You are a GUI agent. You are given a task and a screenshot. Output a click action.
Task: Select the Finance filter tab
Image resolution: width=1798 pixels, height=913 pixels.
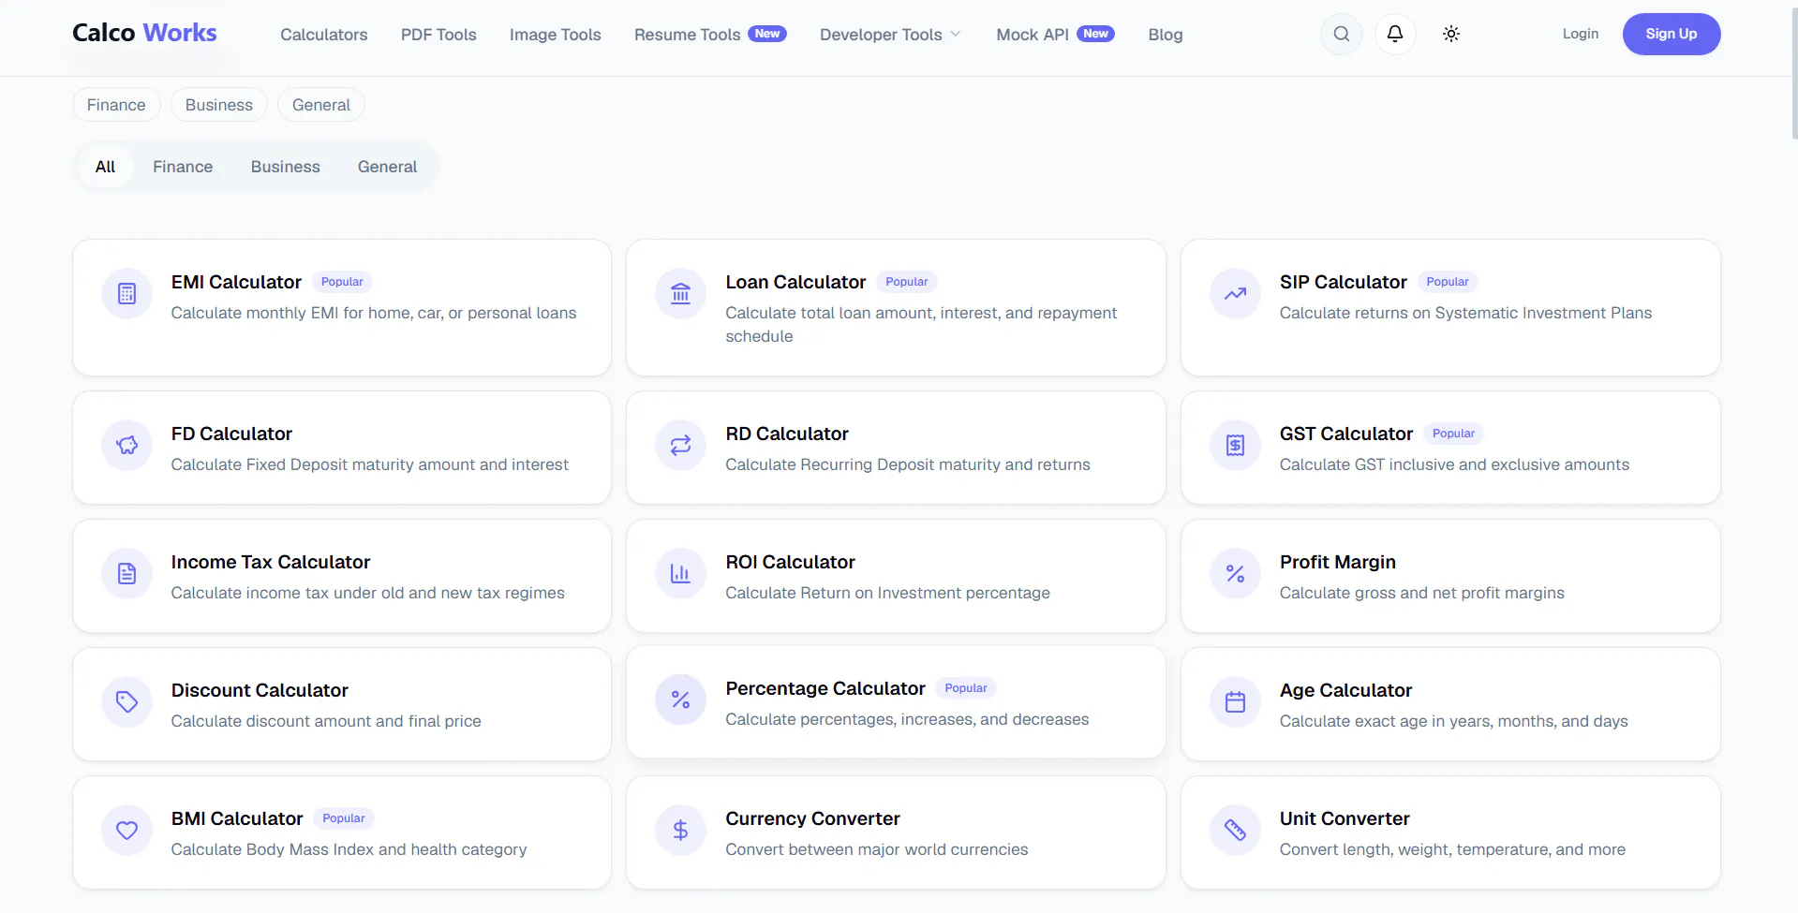[183, 167]
